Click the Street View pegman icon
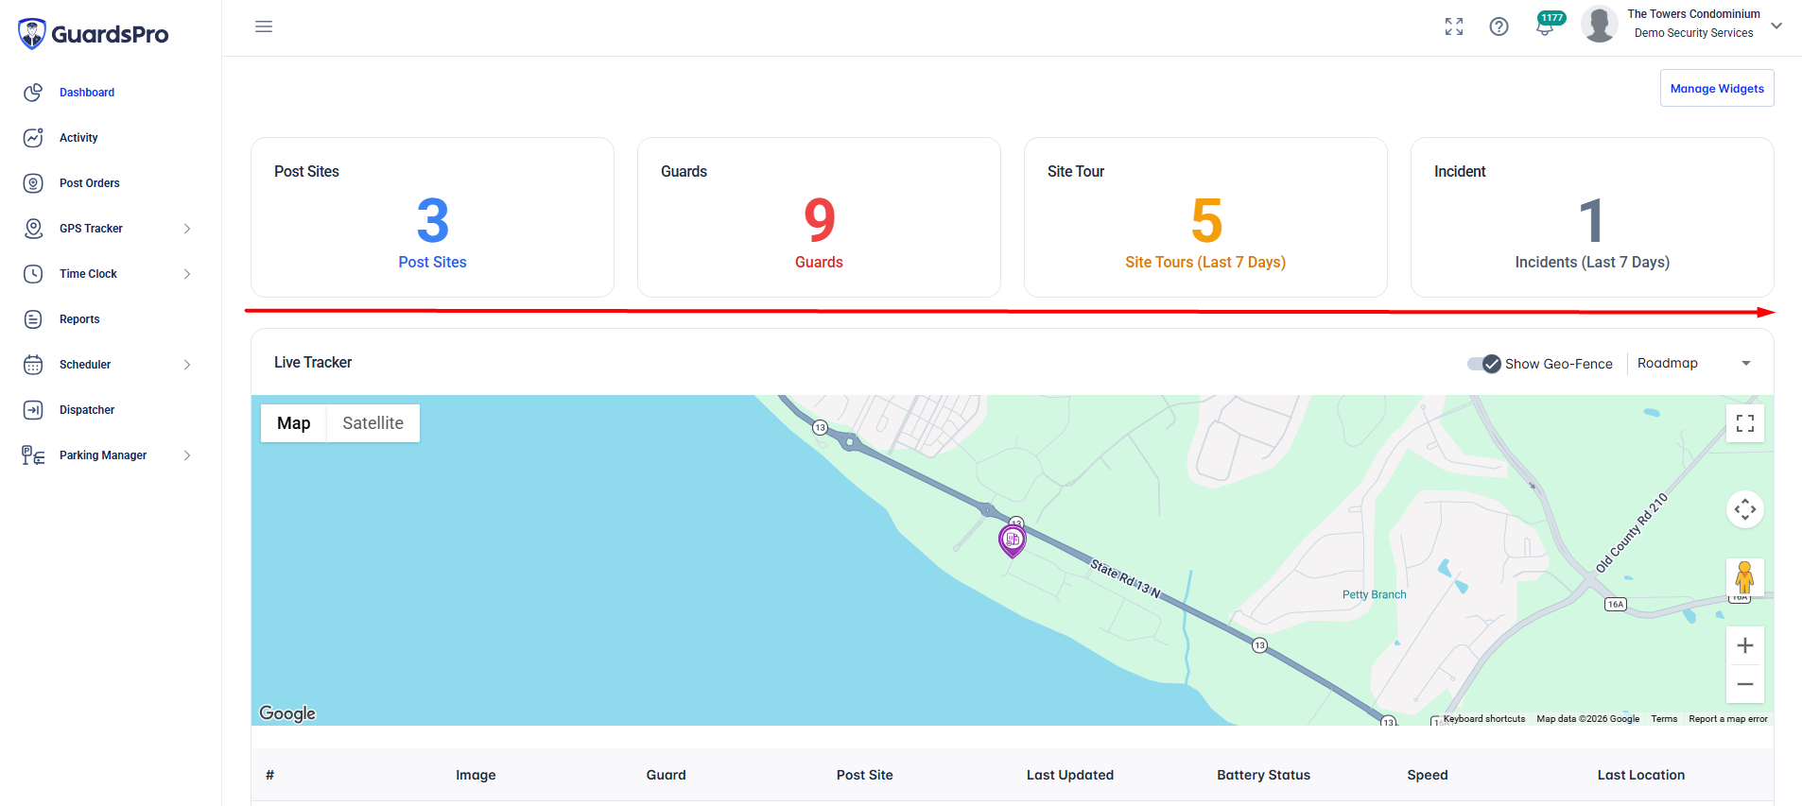The height and width of the screenshot is (806, 1802). [1745, 577]
